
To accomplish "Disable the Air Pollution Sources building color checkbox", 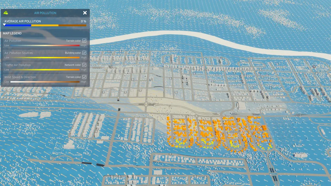I will (x=85, y=53).
